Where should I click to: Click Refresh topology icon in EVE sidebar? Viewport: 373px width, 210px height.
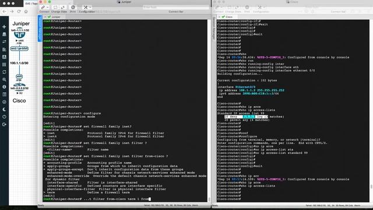pos(4,72)
